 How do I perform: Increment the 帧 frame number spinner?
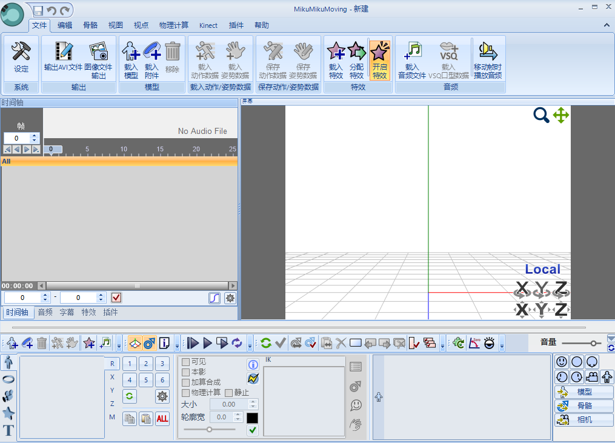(35, 136)
